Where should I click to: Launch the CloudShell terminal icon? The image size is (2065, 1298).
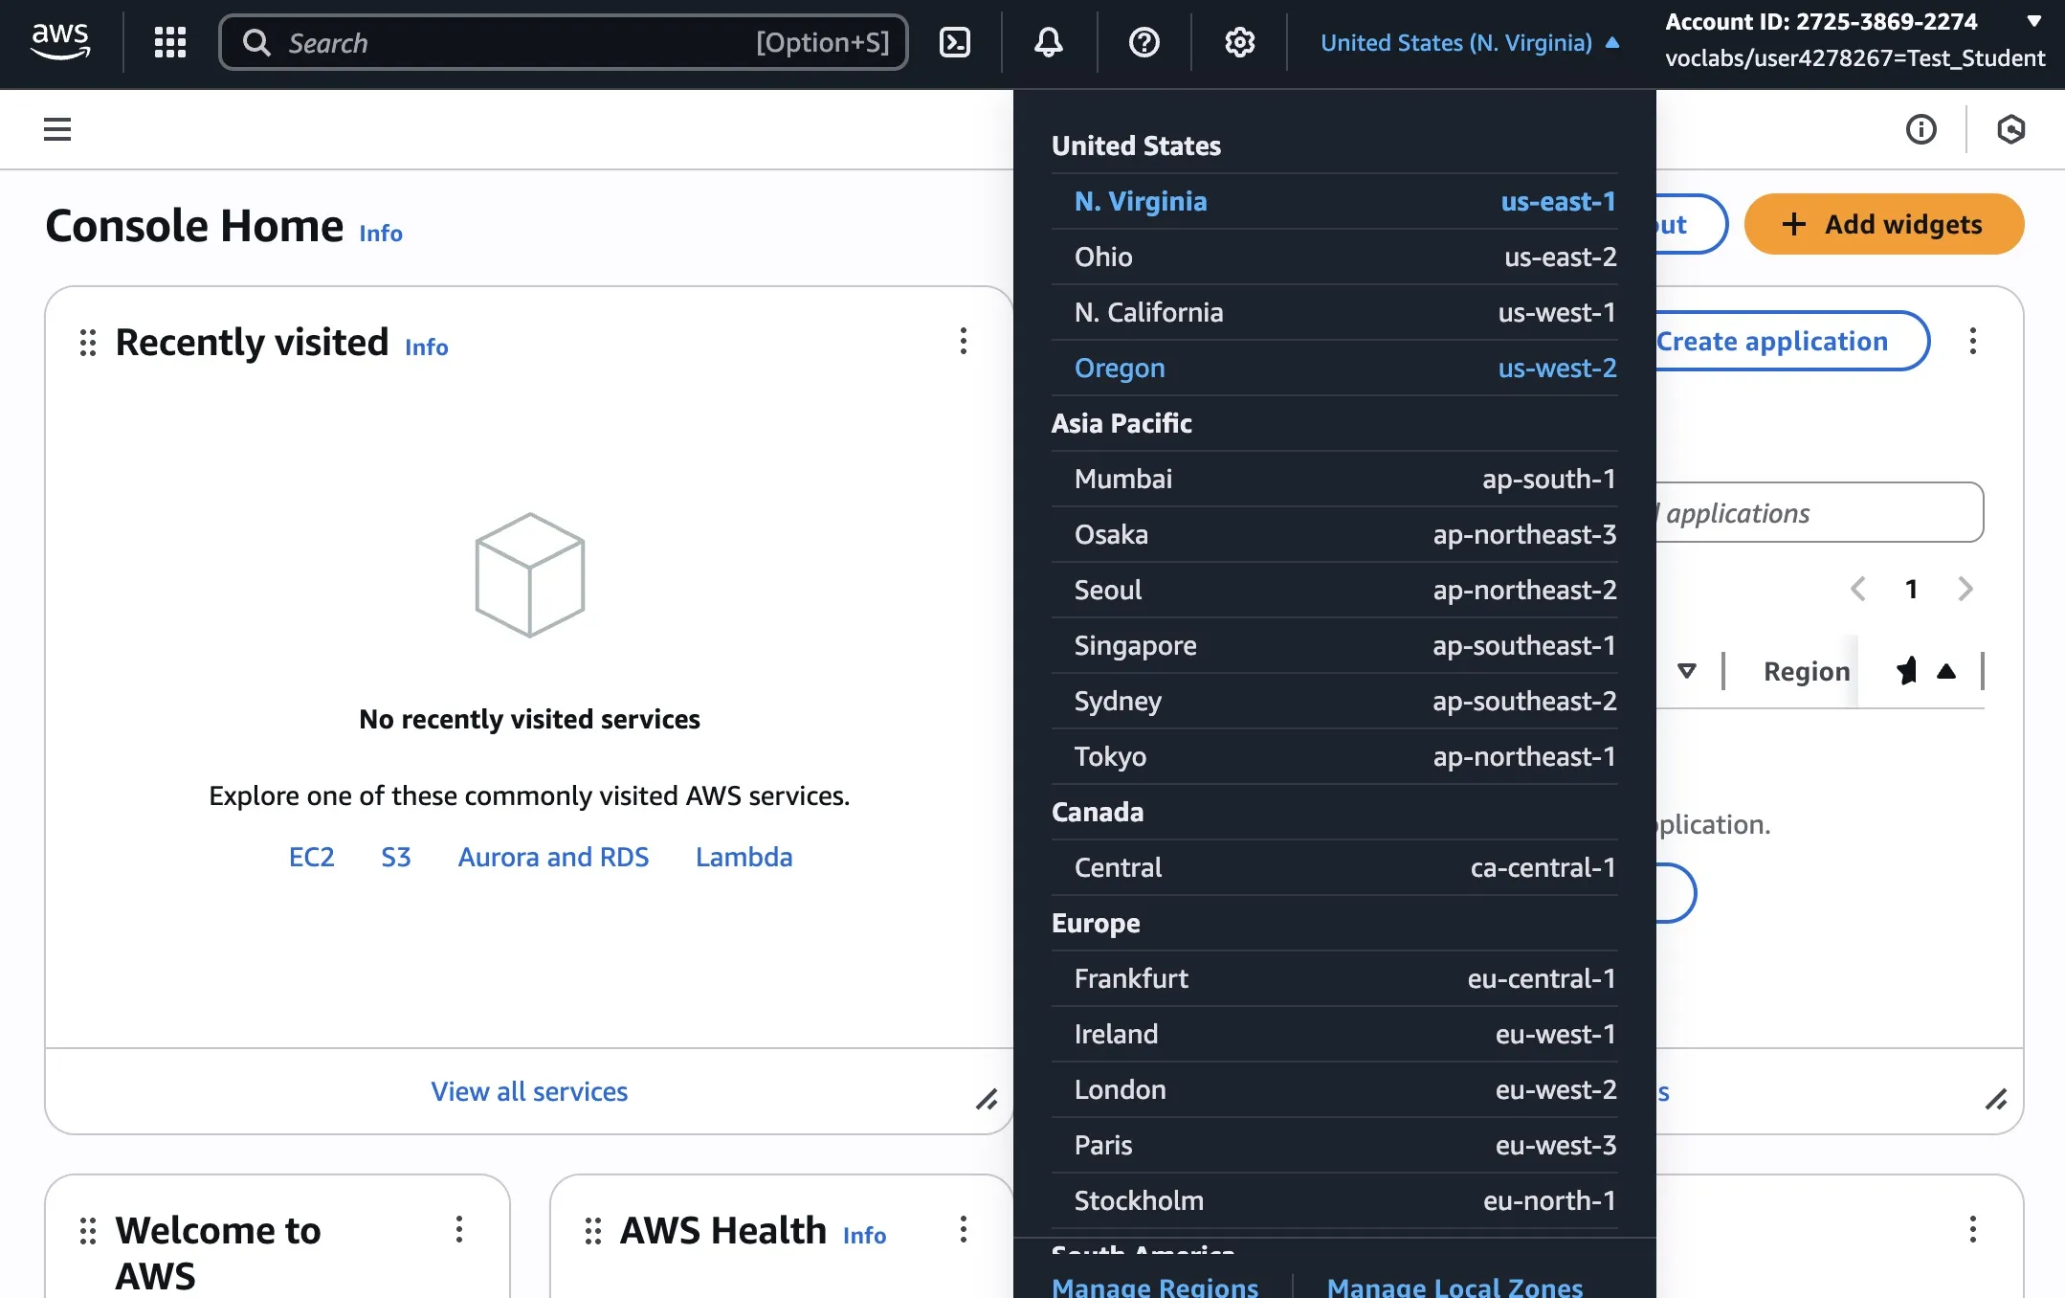[954, 42]
